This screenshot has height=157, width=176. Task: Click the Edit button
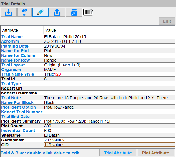tap(167, 21)
